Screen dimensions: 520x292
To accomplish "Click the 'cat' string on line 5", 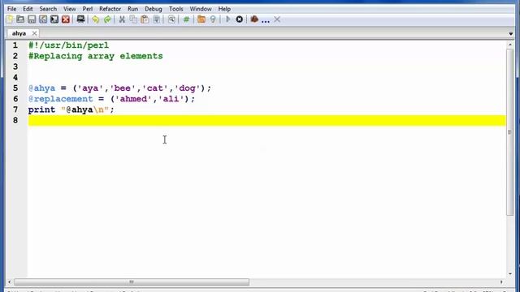I will [155, 88].
